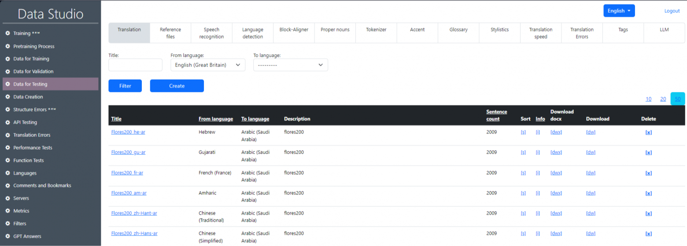Open the Translation Errors tab in top bar
This screenshot has width=687, height=246.
tap(582, 33)
